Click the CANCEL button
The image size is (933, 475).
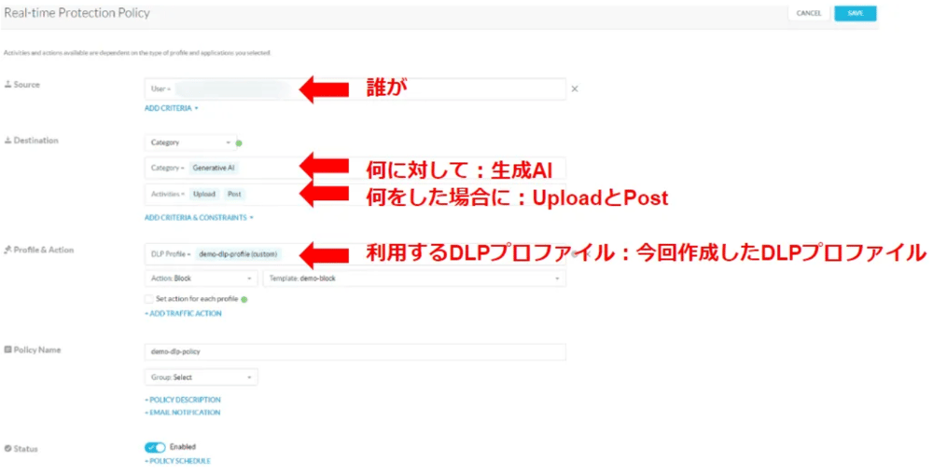coord(809,13)
